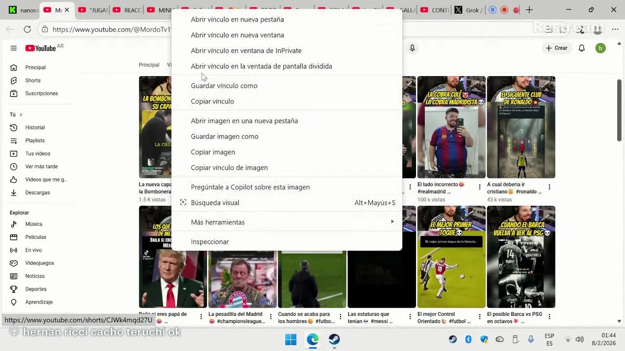
Task: Open options for Baila si eres papá short
Action: (201, 316)
